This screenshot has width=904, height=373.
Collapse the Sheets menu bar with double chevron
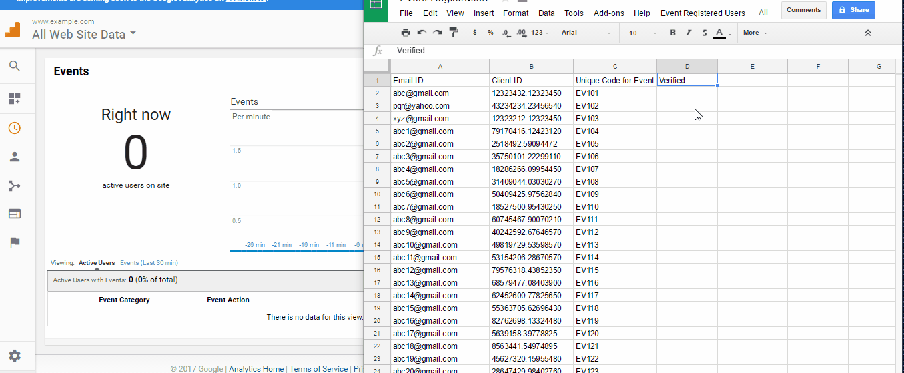(x=867, y=33)
